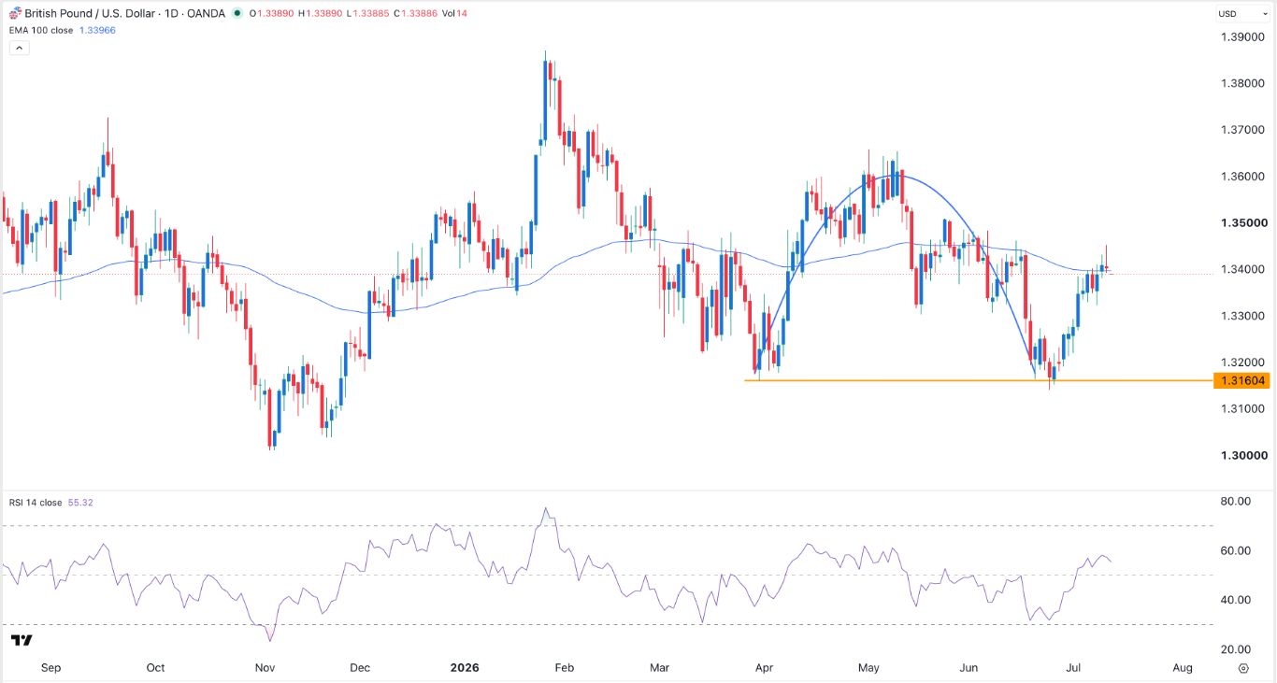Click the Dec label on time axis

coord(360,668)
